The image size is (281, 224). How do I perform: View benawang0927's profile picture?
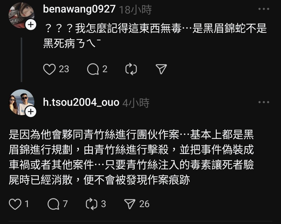(x=22, y=15)
